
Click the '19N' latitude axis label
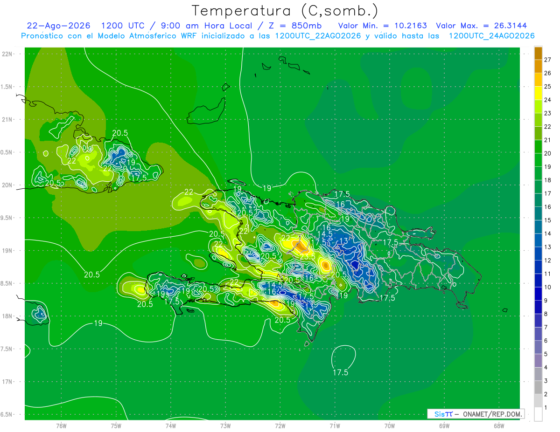[8, 250]
